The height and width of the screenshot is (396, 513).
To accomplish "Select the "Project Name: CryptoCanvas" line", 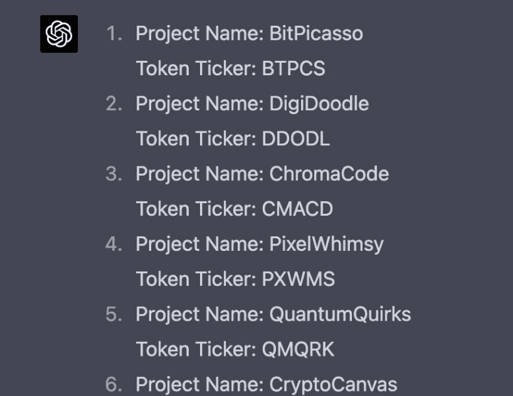I will (266, 385).
